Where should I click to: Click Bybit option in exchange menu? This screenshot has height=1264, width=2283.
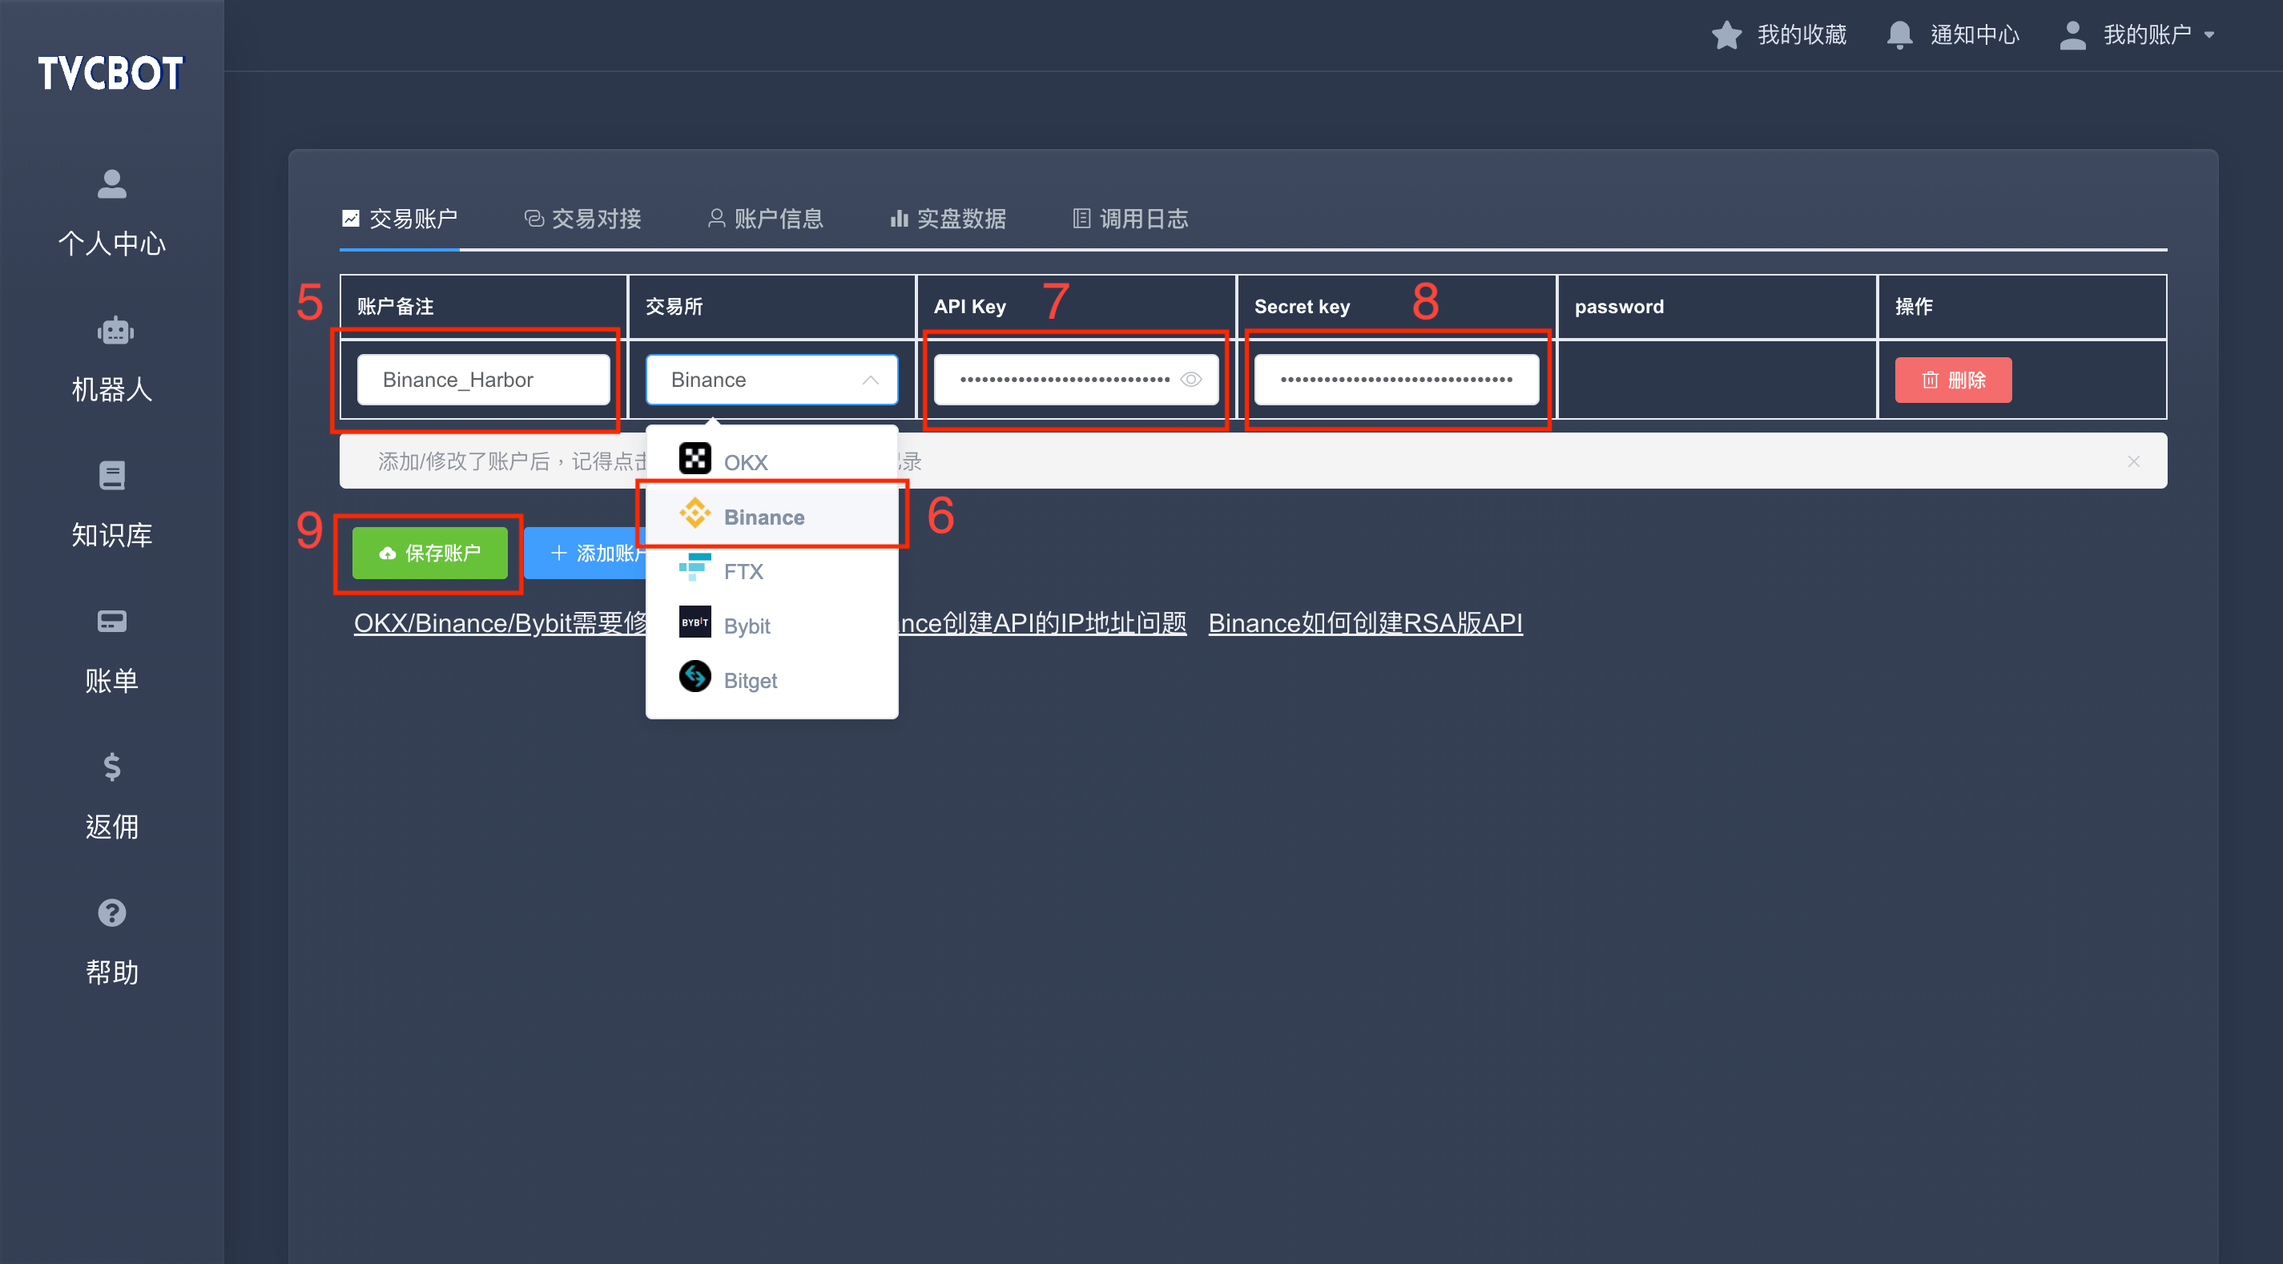tap(746, 626)
